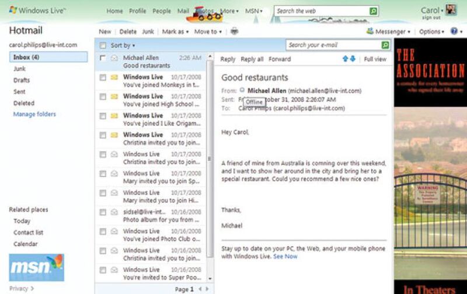Click the Windows Live logo

tap(37, 11)
